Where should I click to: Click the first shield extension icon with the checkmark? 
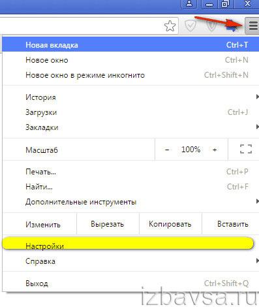[x=190, y=26]
